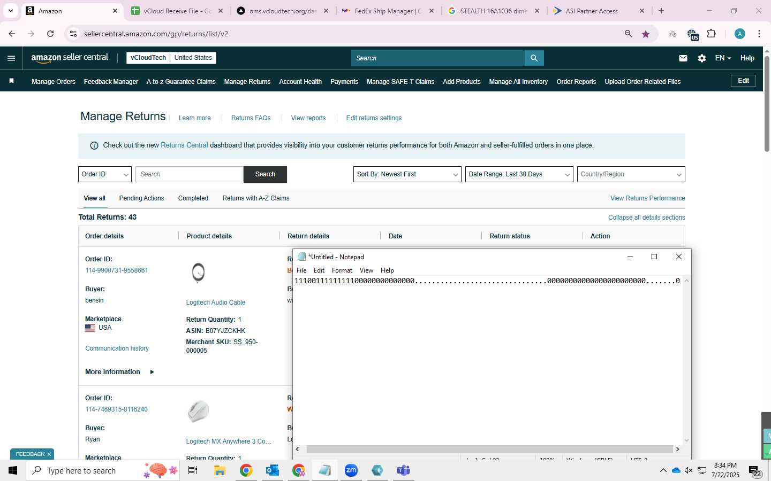771x481 pixels.
Task: Switch to the Pending Actions tab
Action: coord(141,198)
